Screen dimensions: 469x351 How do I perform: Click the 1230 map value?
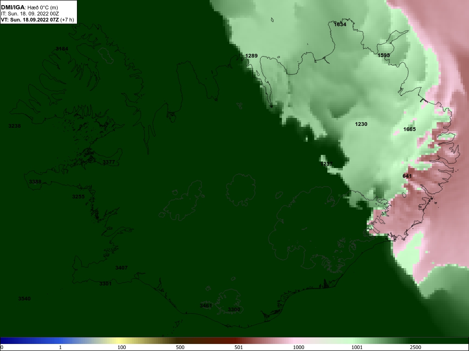(361, 124)
